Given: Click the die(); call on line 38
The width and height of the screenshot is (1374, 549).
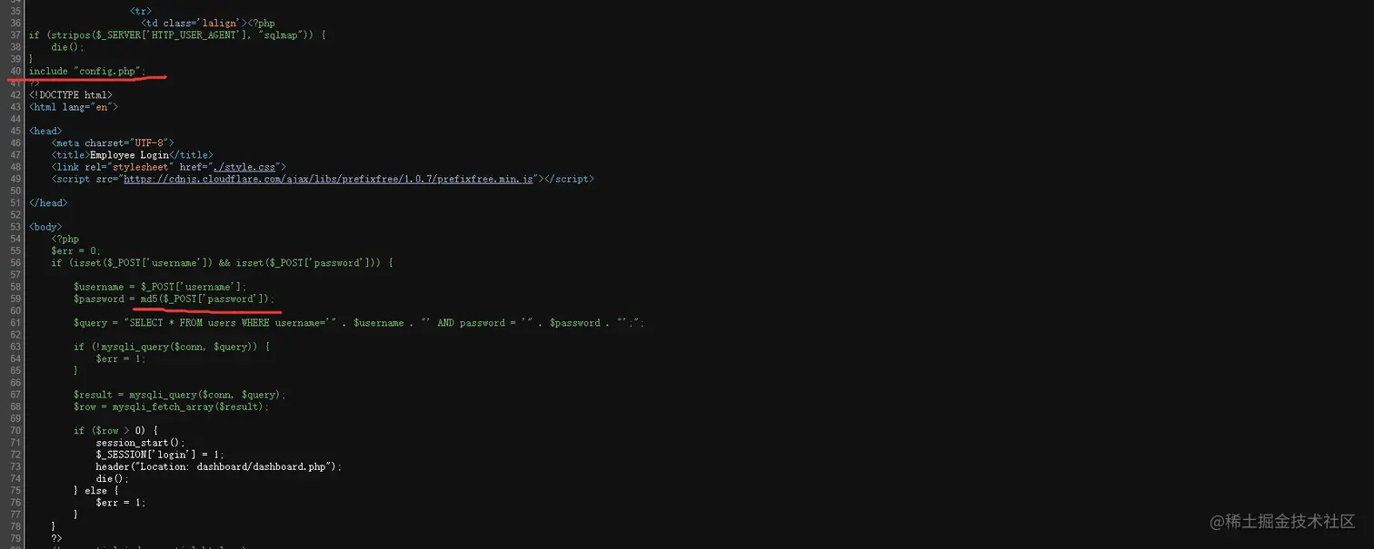Looking at the screenshot, I should [67, 47].
